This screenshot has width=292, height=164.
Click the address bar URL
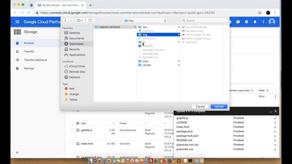click(128, 13)
